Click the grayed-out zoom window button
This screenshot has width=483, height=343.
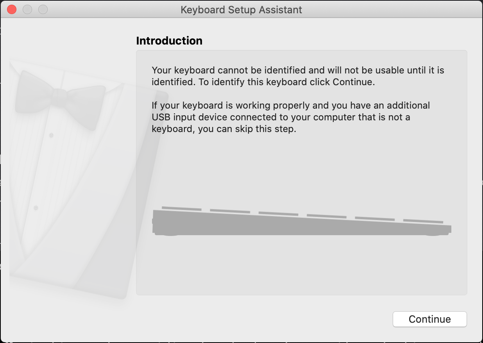[x=43, y=9]
